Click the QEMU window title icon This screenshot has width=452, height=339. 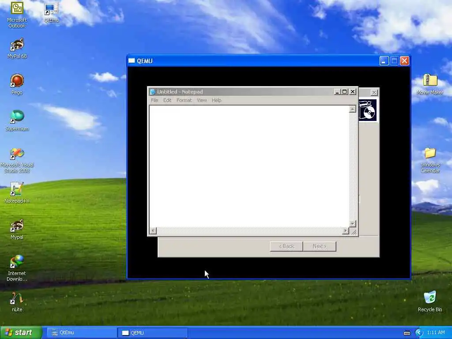click(132, 60)
